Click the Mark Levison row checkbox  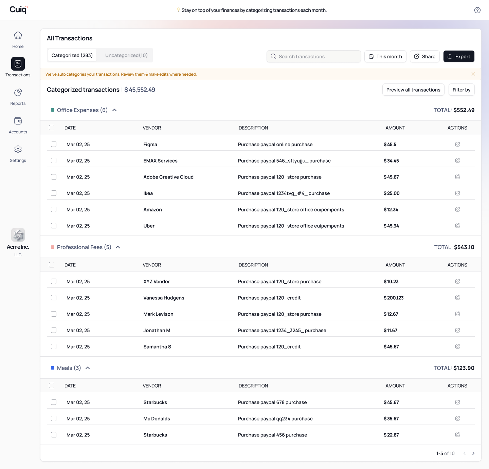[x=54, y=314]
